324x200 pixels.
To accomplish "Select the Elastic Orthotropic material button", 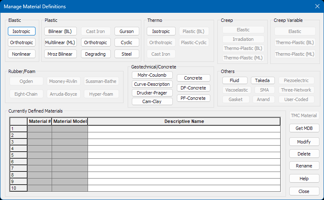I will (x=21, y=42).
